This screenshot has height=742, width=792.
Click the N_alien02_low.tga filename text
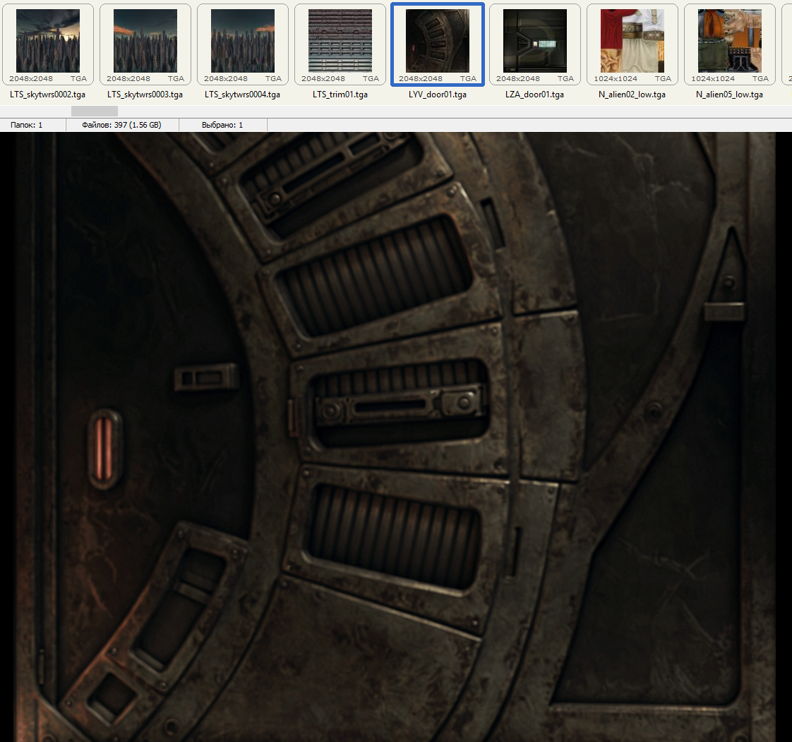[632, 95]
